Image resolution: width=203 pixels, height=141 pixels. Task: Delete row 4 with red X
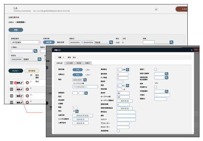(x=27, y=102)
